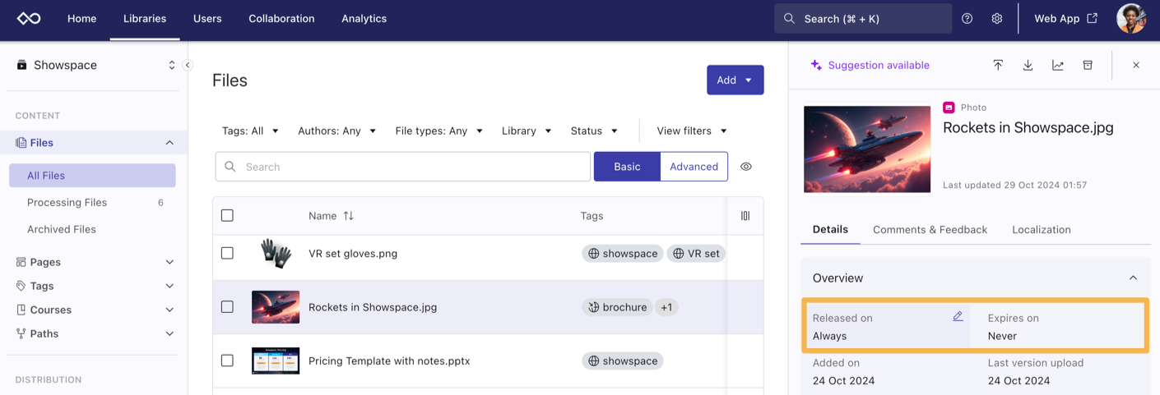Collapse the Overview section chevron
Image resolution: width=1160 pixels, height=395 pixels.
coord(1133,278)
